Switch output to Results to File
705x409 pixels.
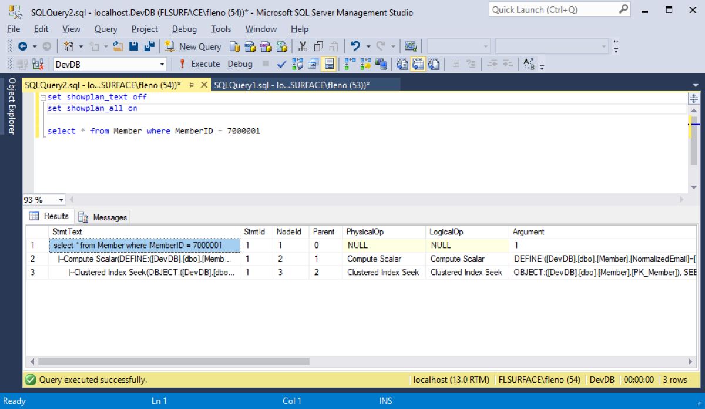[434, 64]
